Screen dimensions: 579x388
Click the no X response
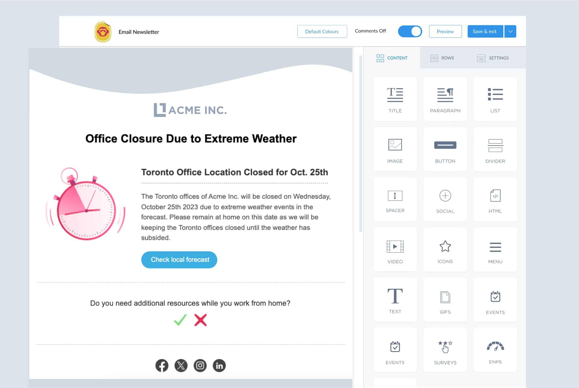200,320
